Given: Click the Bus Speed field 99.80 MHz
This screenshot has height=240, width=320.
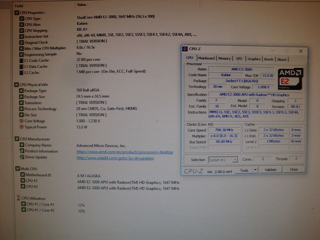Looking at the screenshot, I should point(224,142).
